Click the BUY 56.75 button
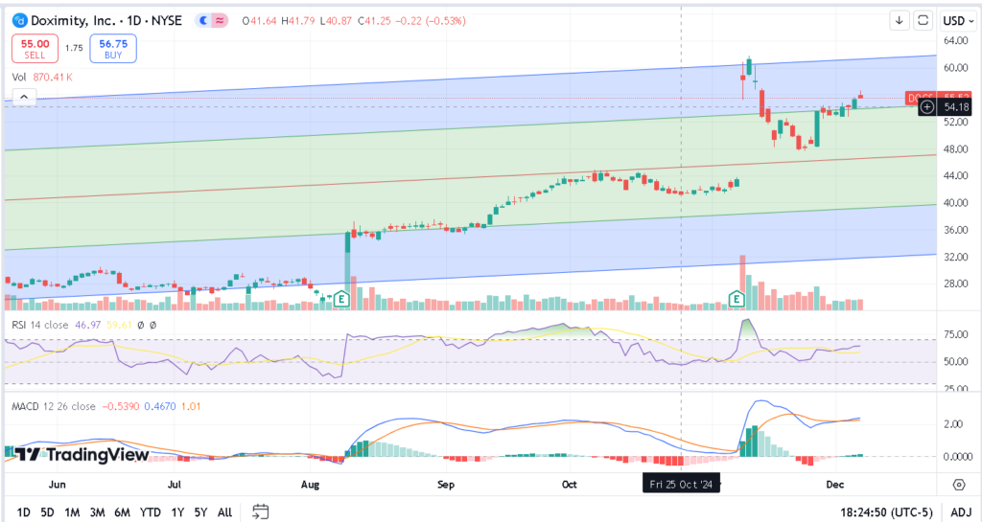The height and width of the screenshot is (522, 982). pos(113,49)
